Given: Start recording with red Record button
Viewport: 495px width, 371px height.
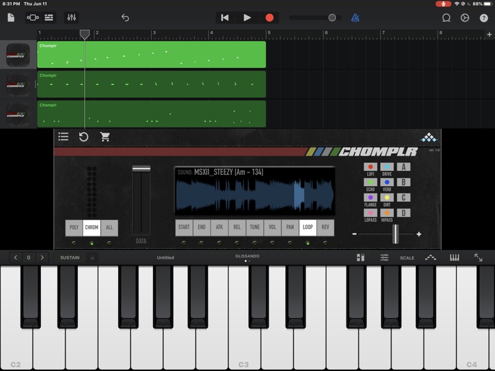Looking at the screenshot, I should [269, 18].
